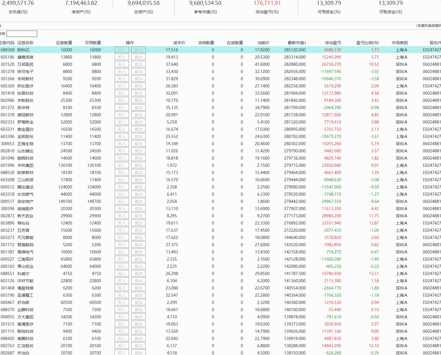Click the 市场类别 column header
441x355 pixels.
(x=399, y=43)
